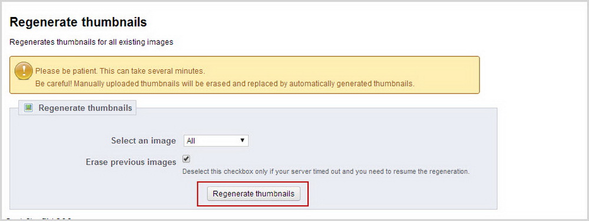Click the yellow exclamation warning icon
The height and width of the screenshot is (221, 589).
pos(24,71)
